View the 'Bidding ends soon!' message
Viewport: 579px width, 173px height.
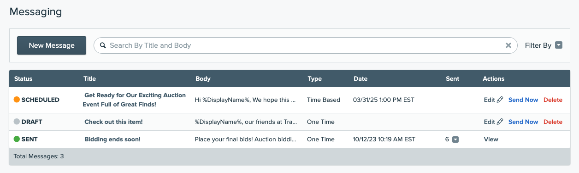[x=491, y=139]
